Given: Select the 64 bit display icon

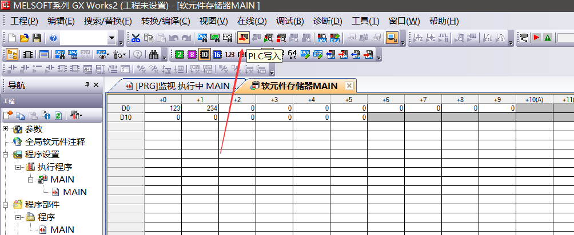Looking at the screenshot, I should pos(293,55).
